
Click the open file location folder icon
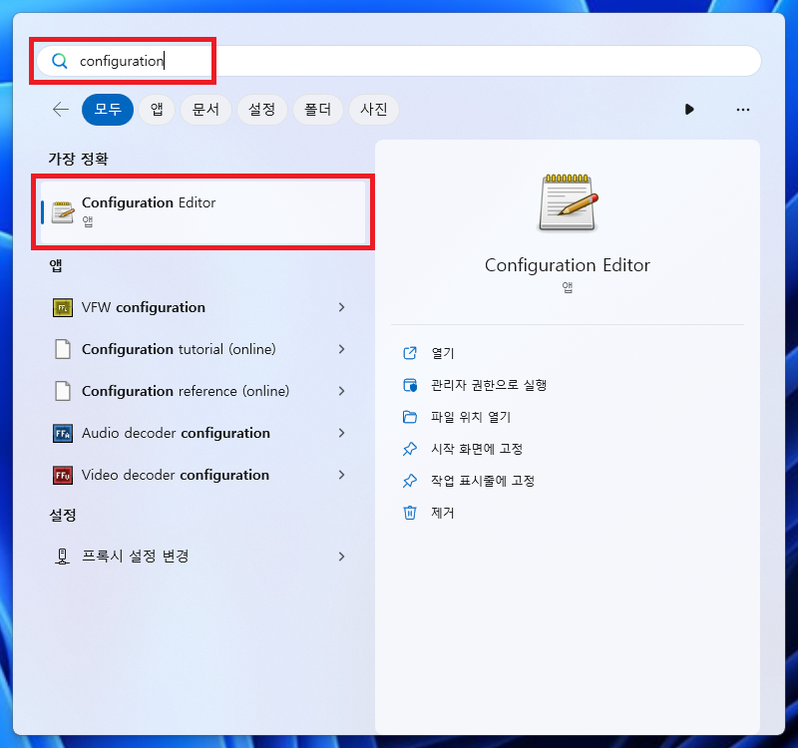[x=410, y=417]
